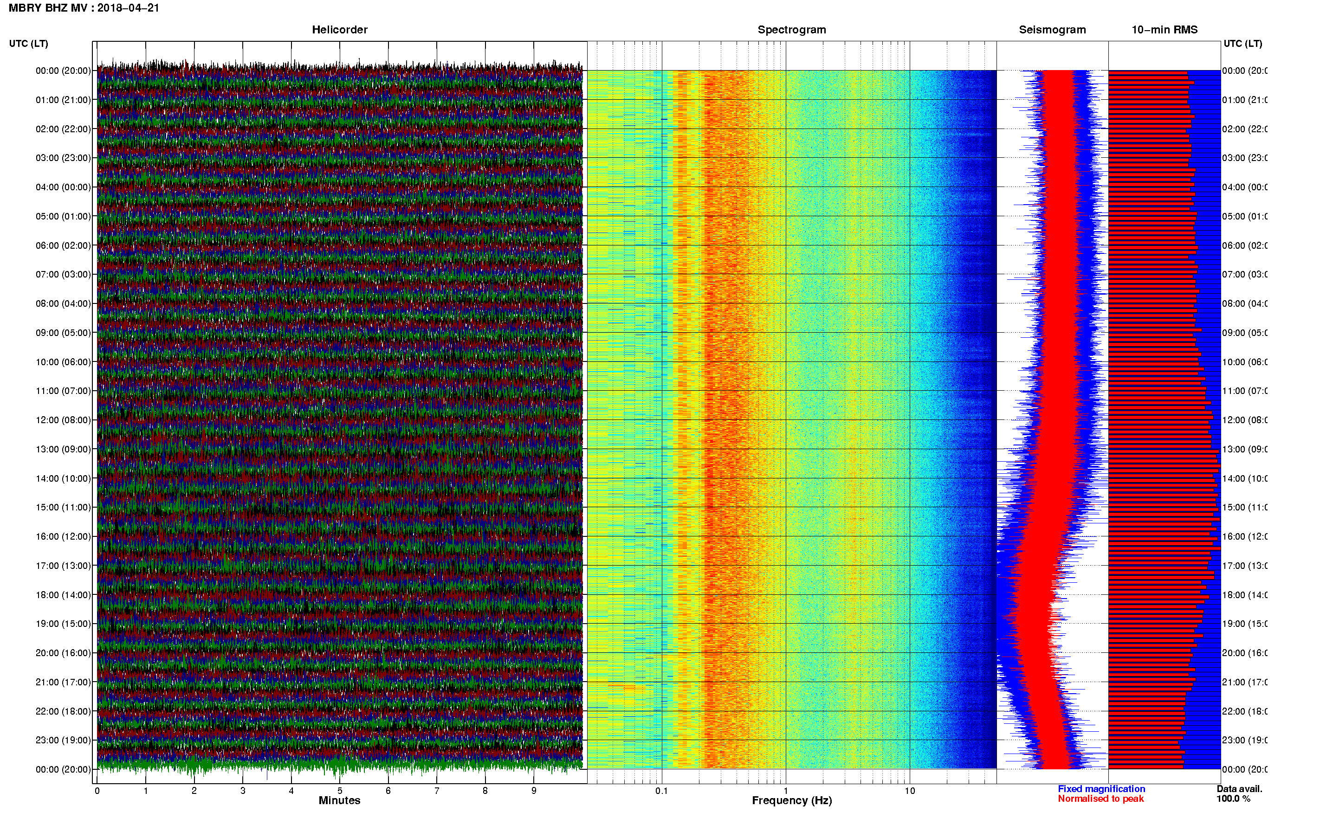Click the left time label '07:00 (03:00)'
Screen dimensions: 1320x825
pos(63,274)
